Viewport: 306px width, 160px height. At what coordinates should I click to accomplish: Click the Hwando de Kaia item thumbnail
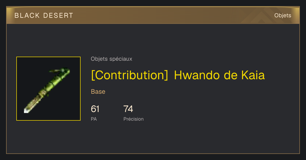(x=48, y=89)
